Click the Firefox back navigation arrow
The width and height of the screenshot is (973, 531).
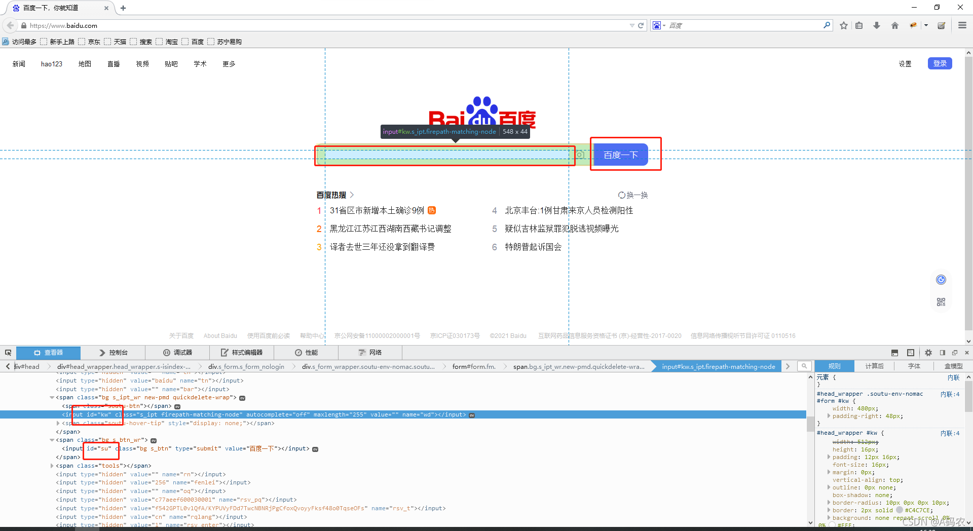[x=10, y=25]
